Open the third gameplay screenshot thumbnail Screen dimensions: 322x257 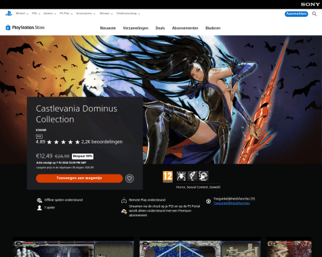coord(289,247)
